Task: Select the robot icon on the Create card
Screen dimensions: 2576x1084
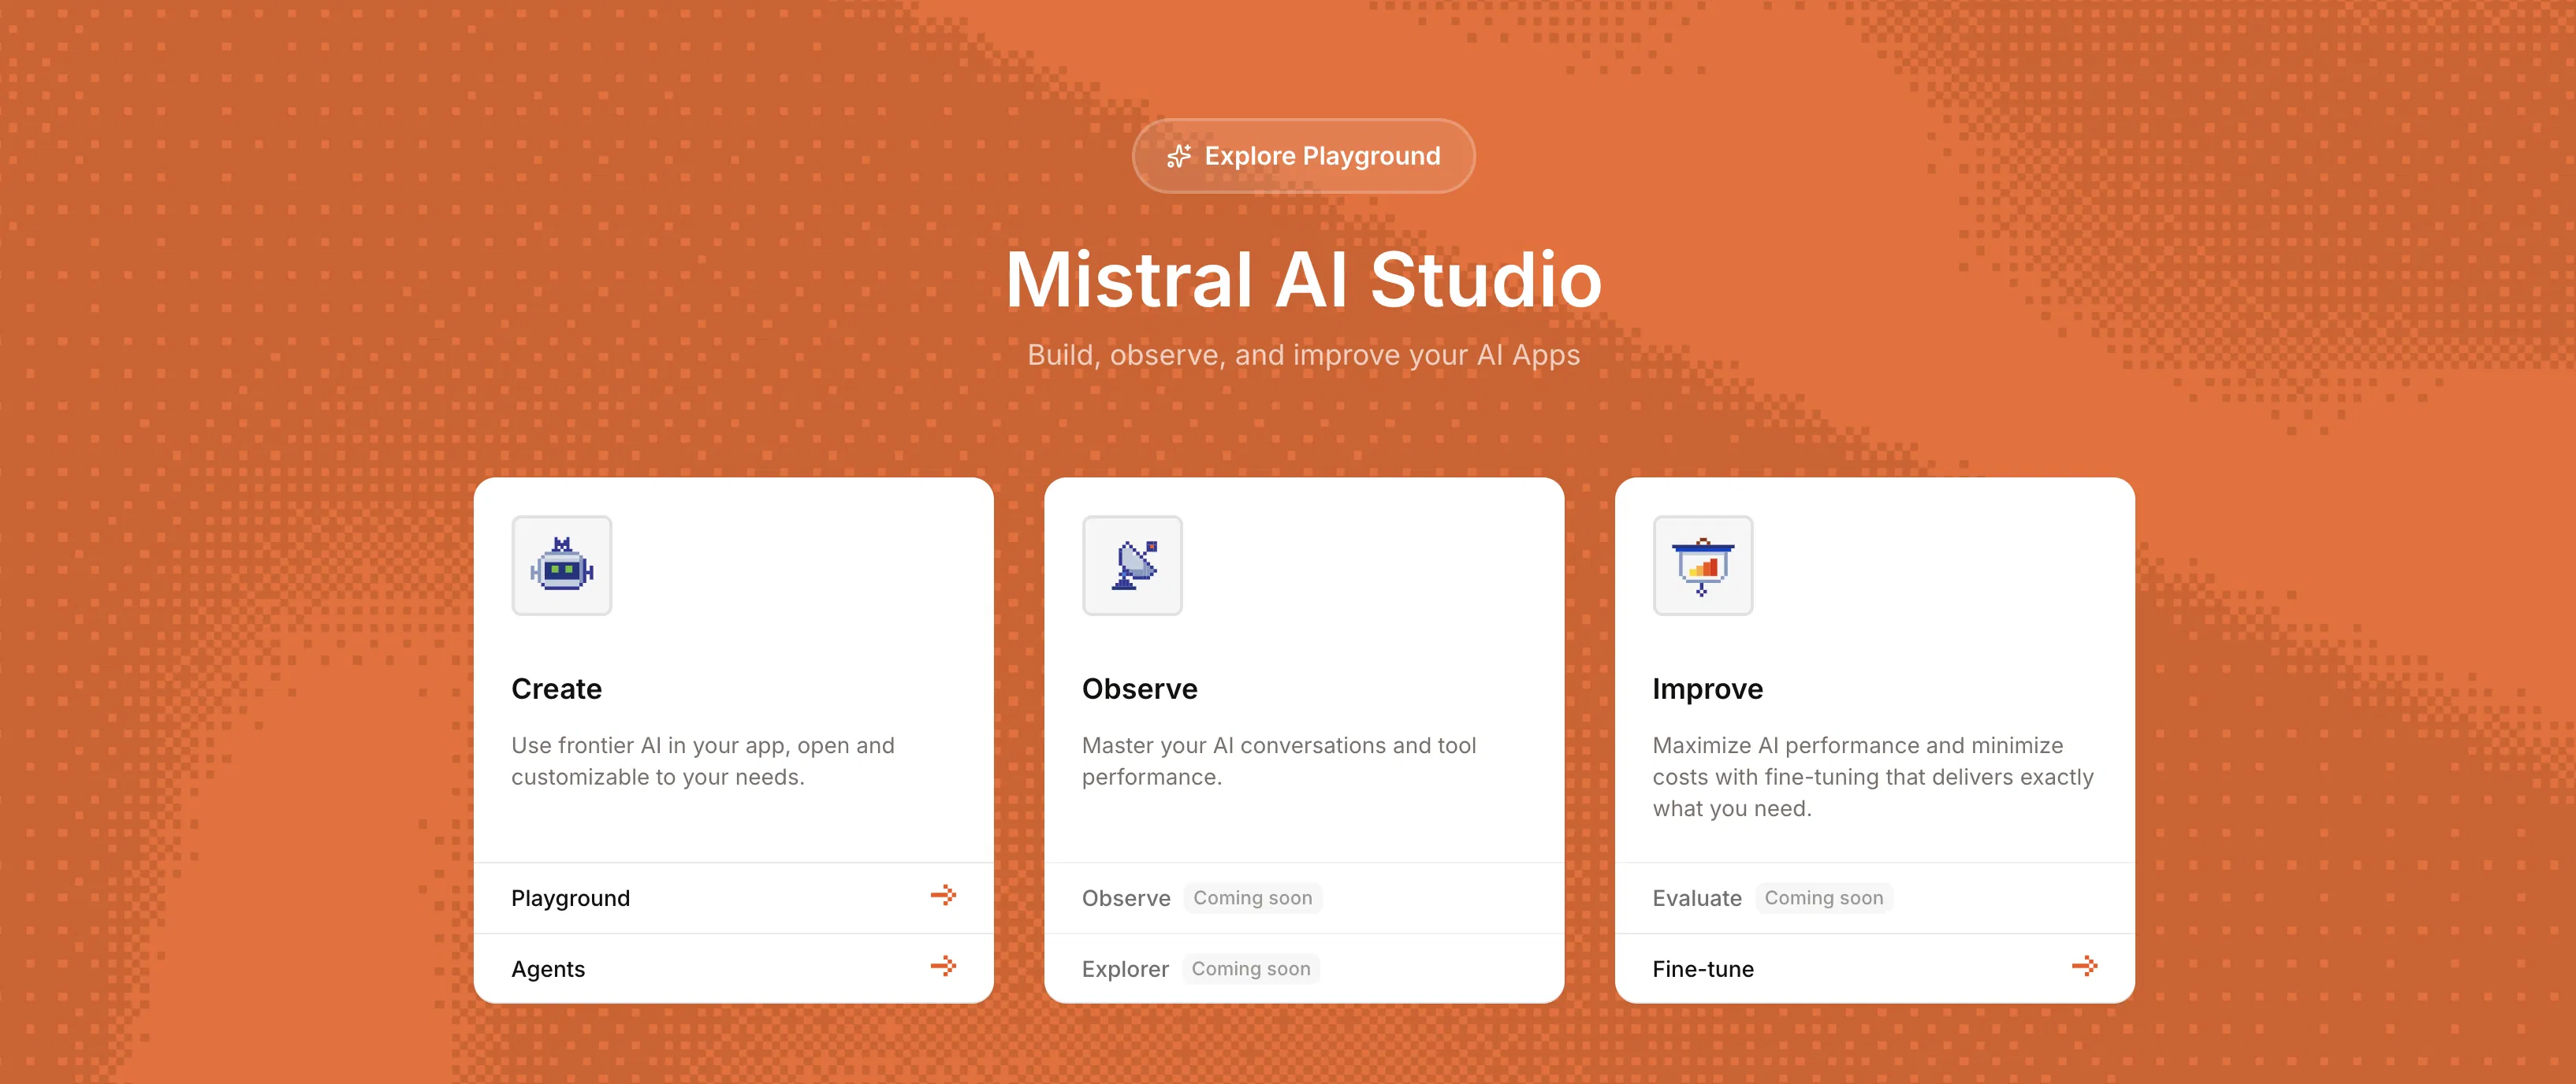Action: pyautogui.click(x=561, y=566)
